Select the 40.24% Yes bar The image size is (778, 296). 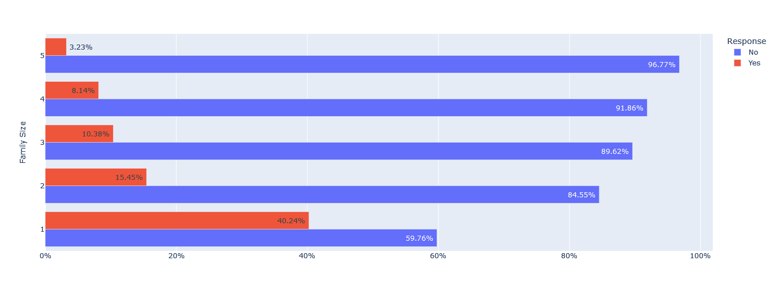pyautogui.click(x=177, y=220)
